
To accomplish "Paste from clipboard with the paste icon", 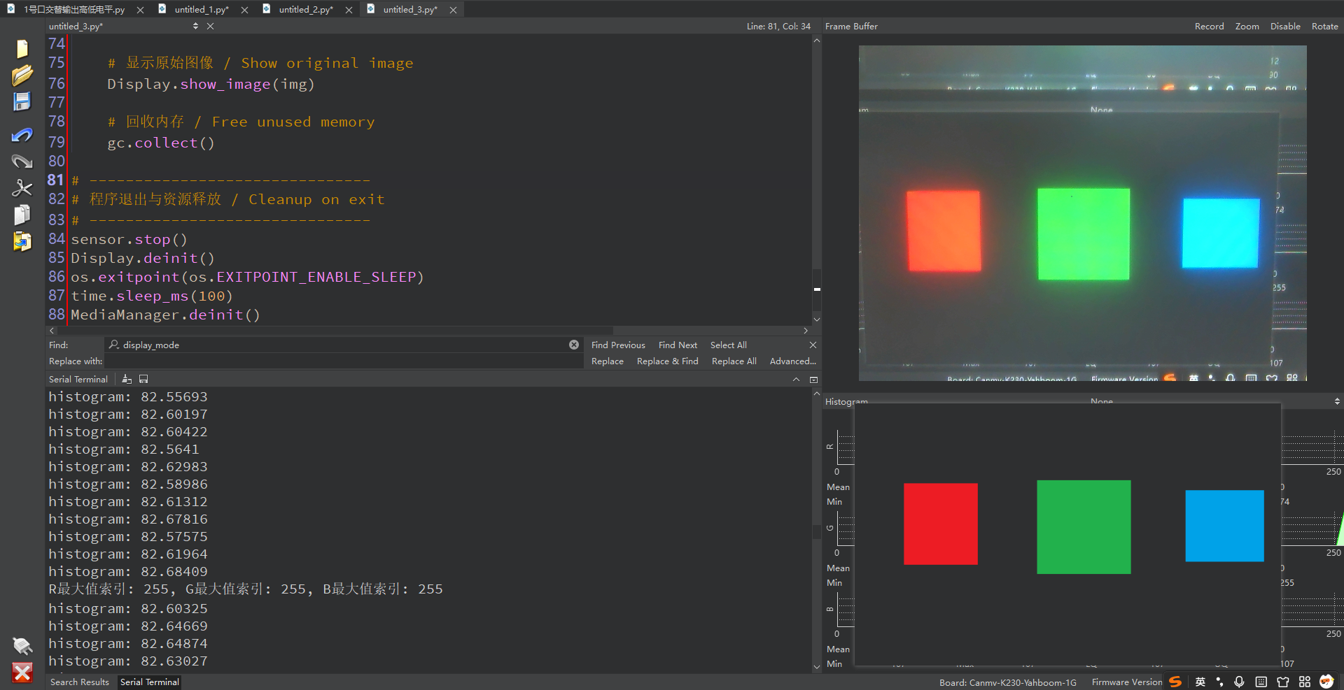I will tap(22, 241).
